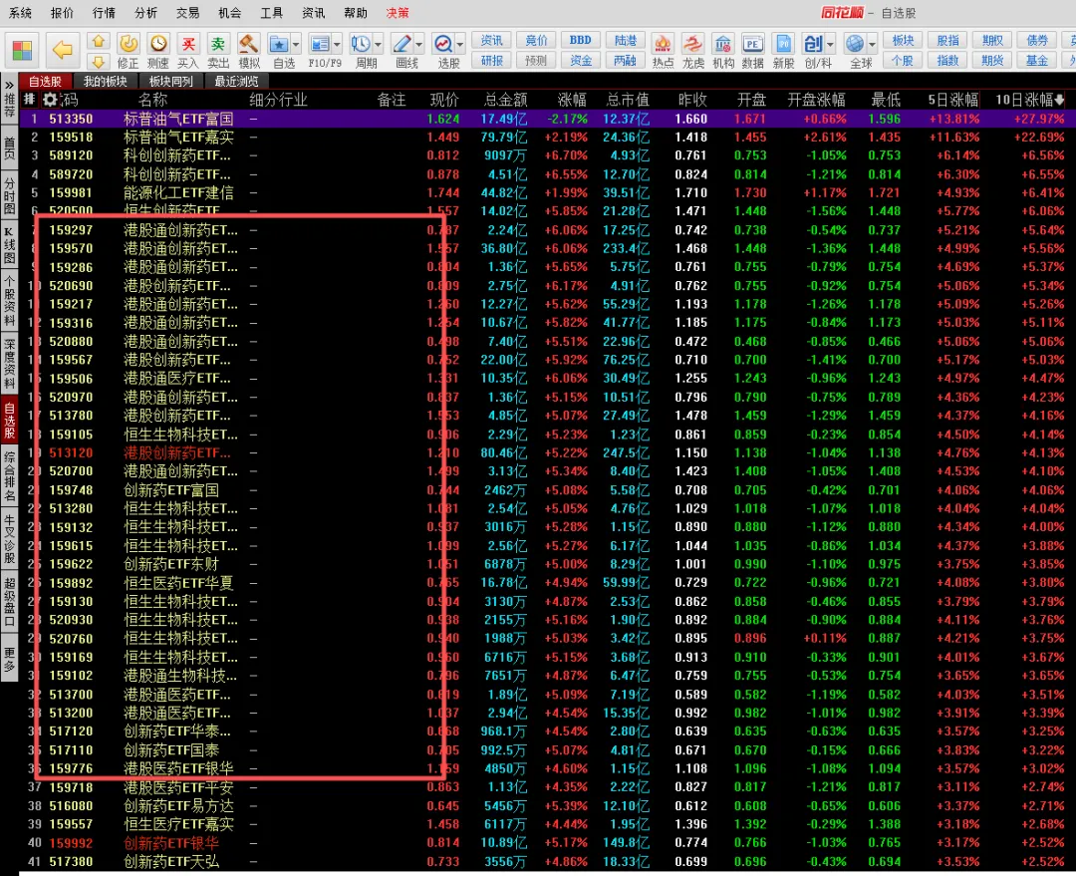Open the 全球 dropdown arrow
Viewport: 1076px width, 876px height.
872,45
